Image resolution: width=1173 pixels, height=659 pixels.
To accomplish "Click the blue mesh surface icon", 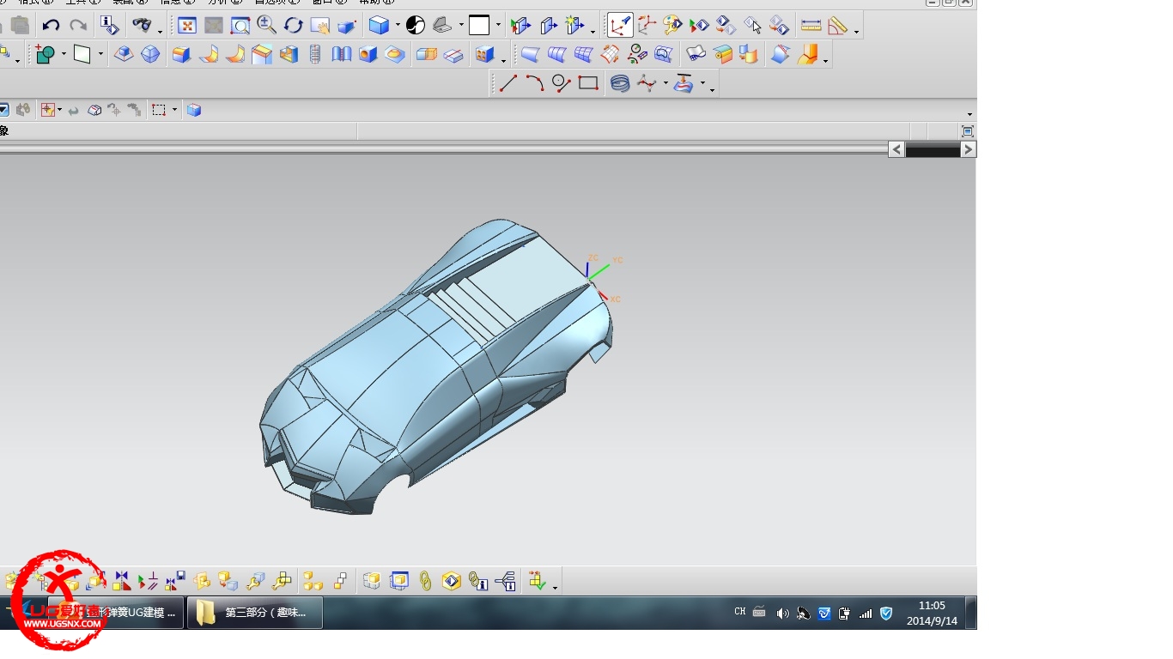I will tap(583, 55).
